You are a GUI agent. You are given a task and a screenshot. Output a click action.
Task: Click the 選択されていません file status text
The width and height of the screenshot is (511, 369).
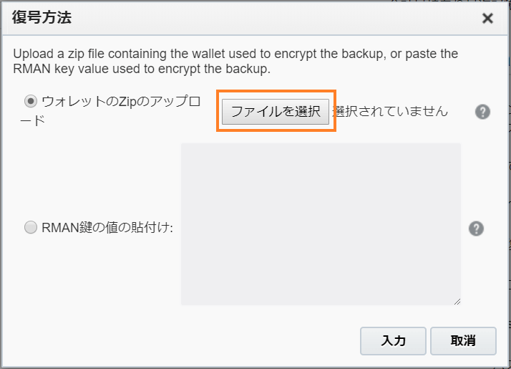390,112
